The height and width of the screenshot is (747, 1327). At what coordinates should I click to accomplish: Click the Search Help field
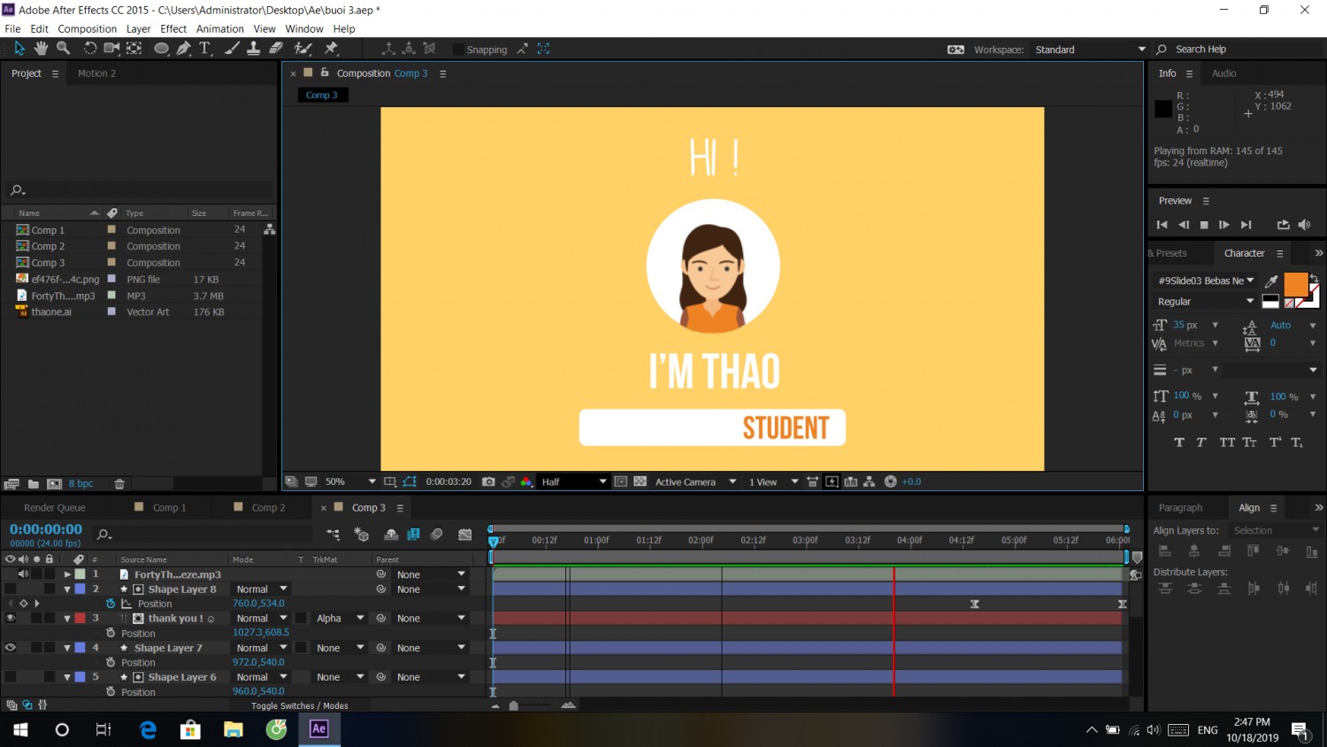coord(1239,50)
